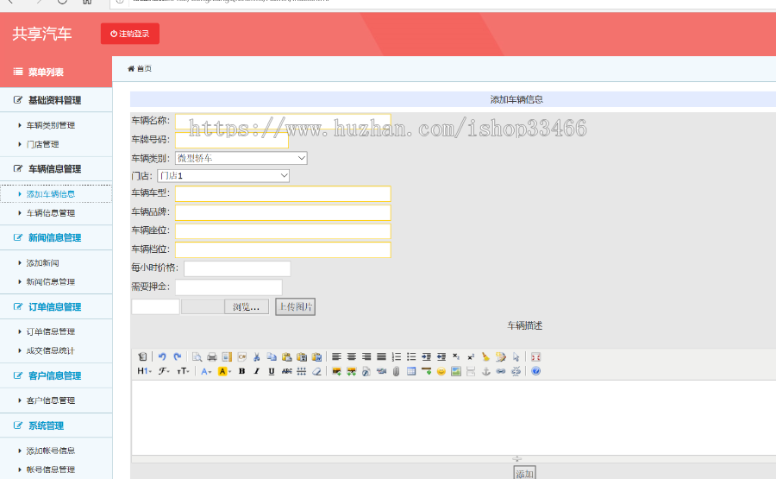Open the 门店 dropdown
Screen dimensions: 776x479
tap(223, 176)
